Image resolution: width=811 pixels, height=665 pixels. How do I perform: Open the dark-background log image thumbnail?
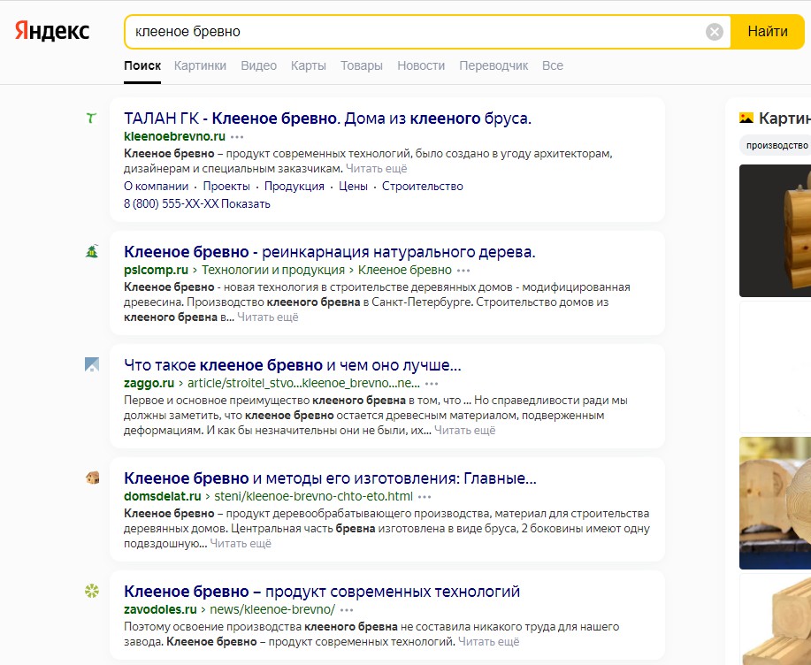pos(776,231)
